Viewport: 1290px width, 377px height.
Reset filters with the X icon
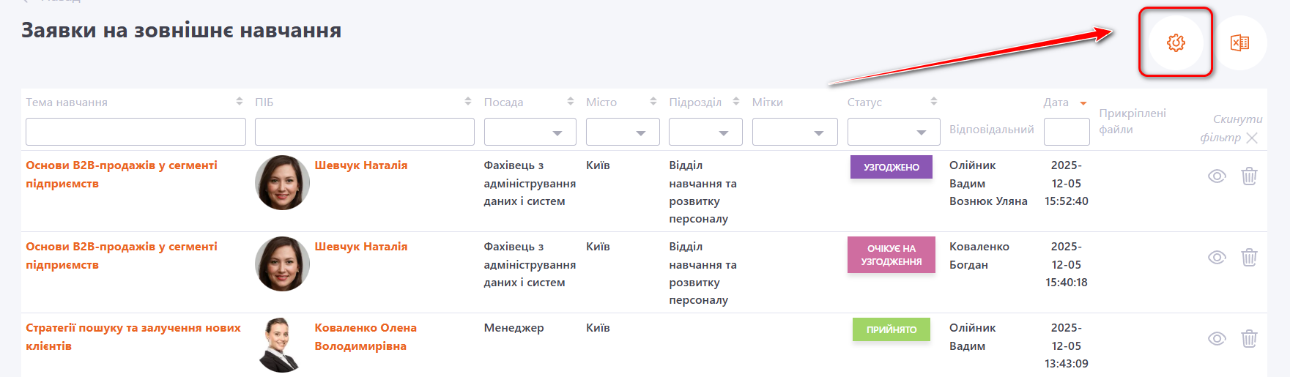coord(1252,138)
